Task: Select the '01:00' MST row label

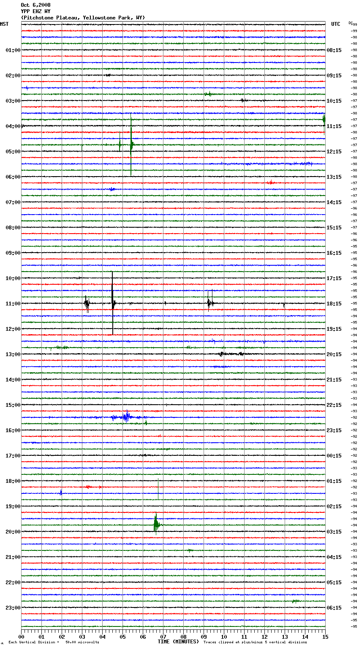Action: [x=13, y=50]
